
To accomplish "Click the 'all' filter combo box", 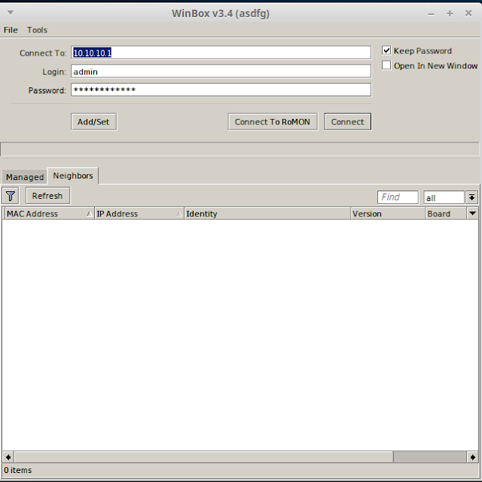I will (444, 197).
